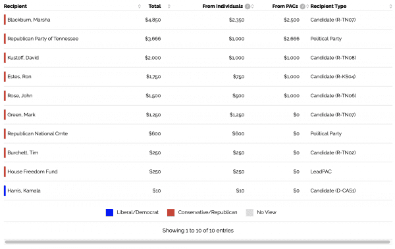Screen dimensions: 395x249
Task: Click the $2,500 PACs amount
Action: (292, 20)
